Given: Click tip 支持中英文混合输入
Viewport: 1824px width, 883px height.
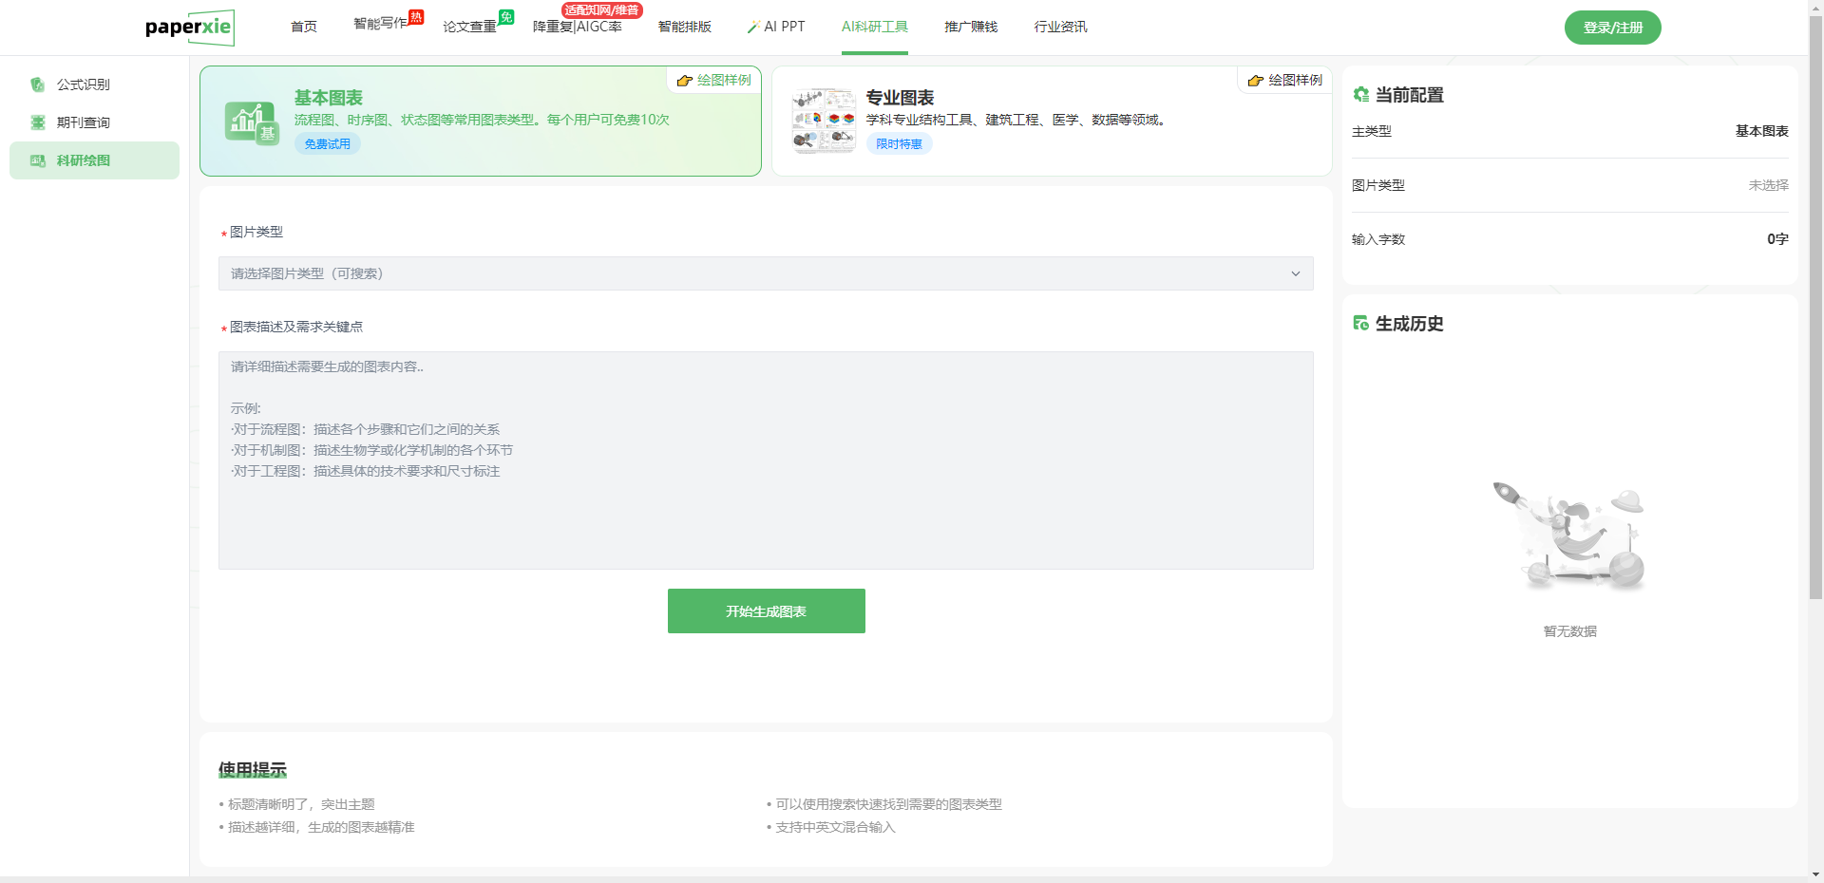Looking at the screenshot, I should coord(835,827).
